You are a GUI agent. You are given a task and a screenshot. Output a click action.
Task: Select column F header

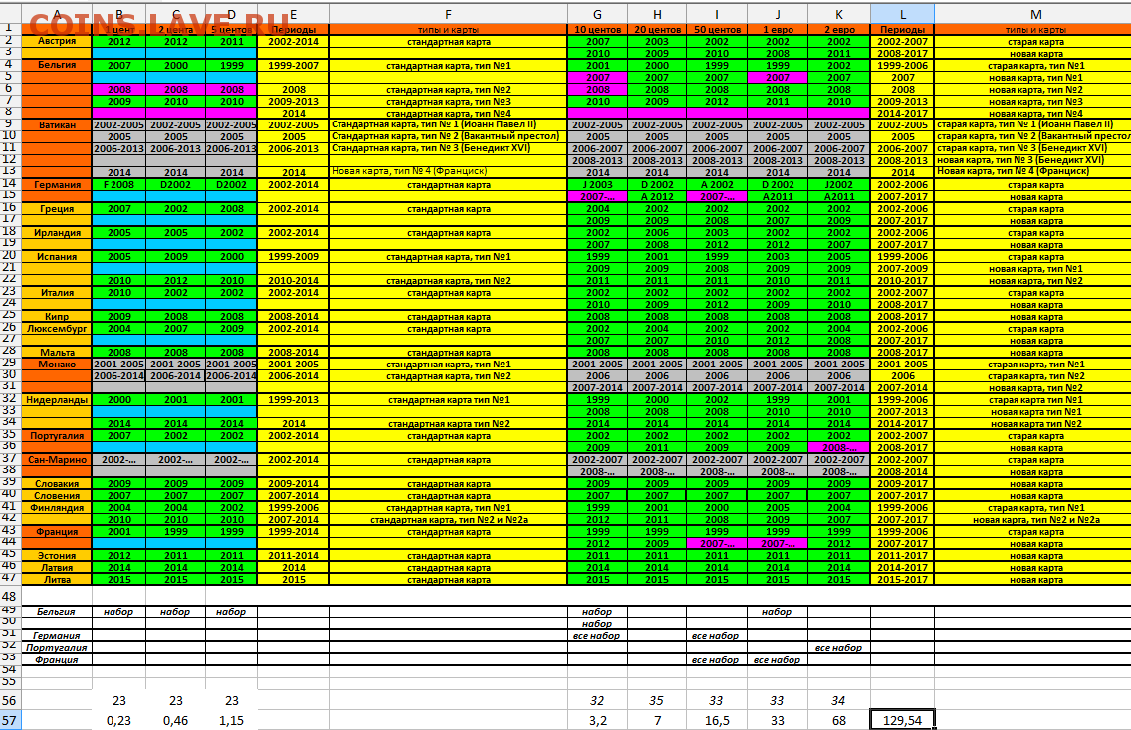449,14
